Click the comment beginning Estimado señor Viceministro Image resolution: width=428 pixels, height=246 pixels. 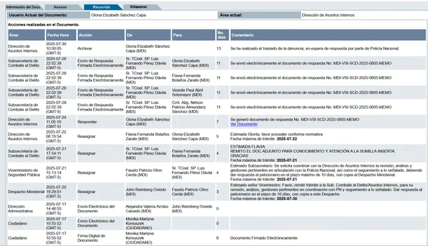pyautogui.click(x=326, y=192)
